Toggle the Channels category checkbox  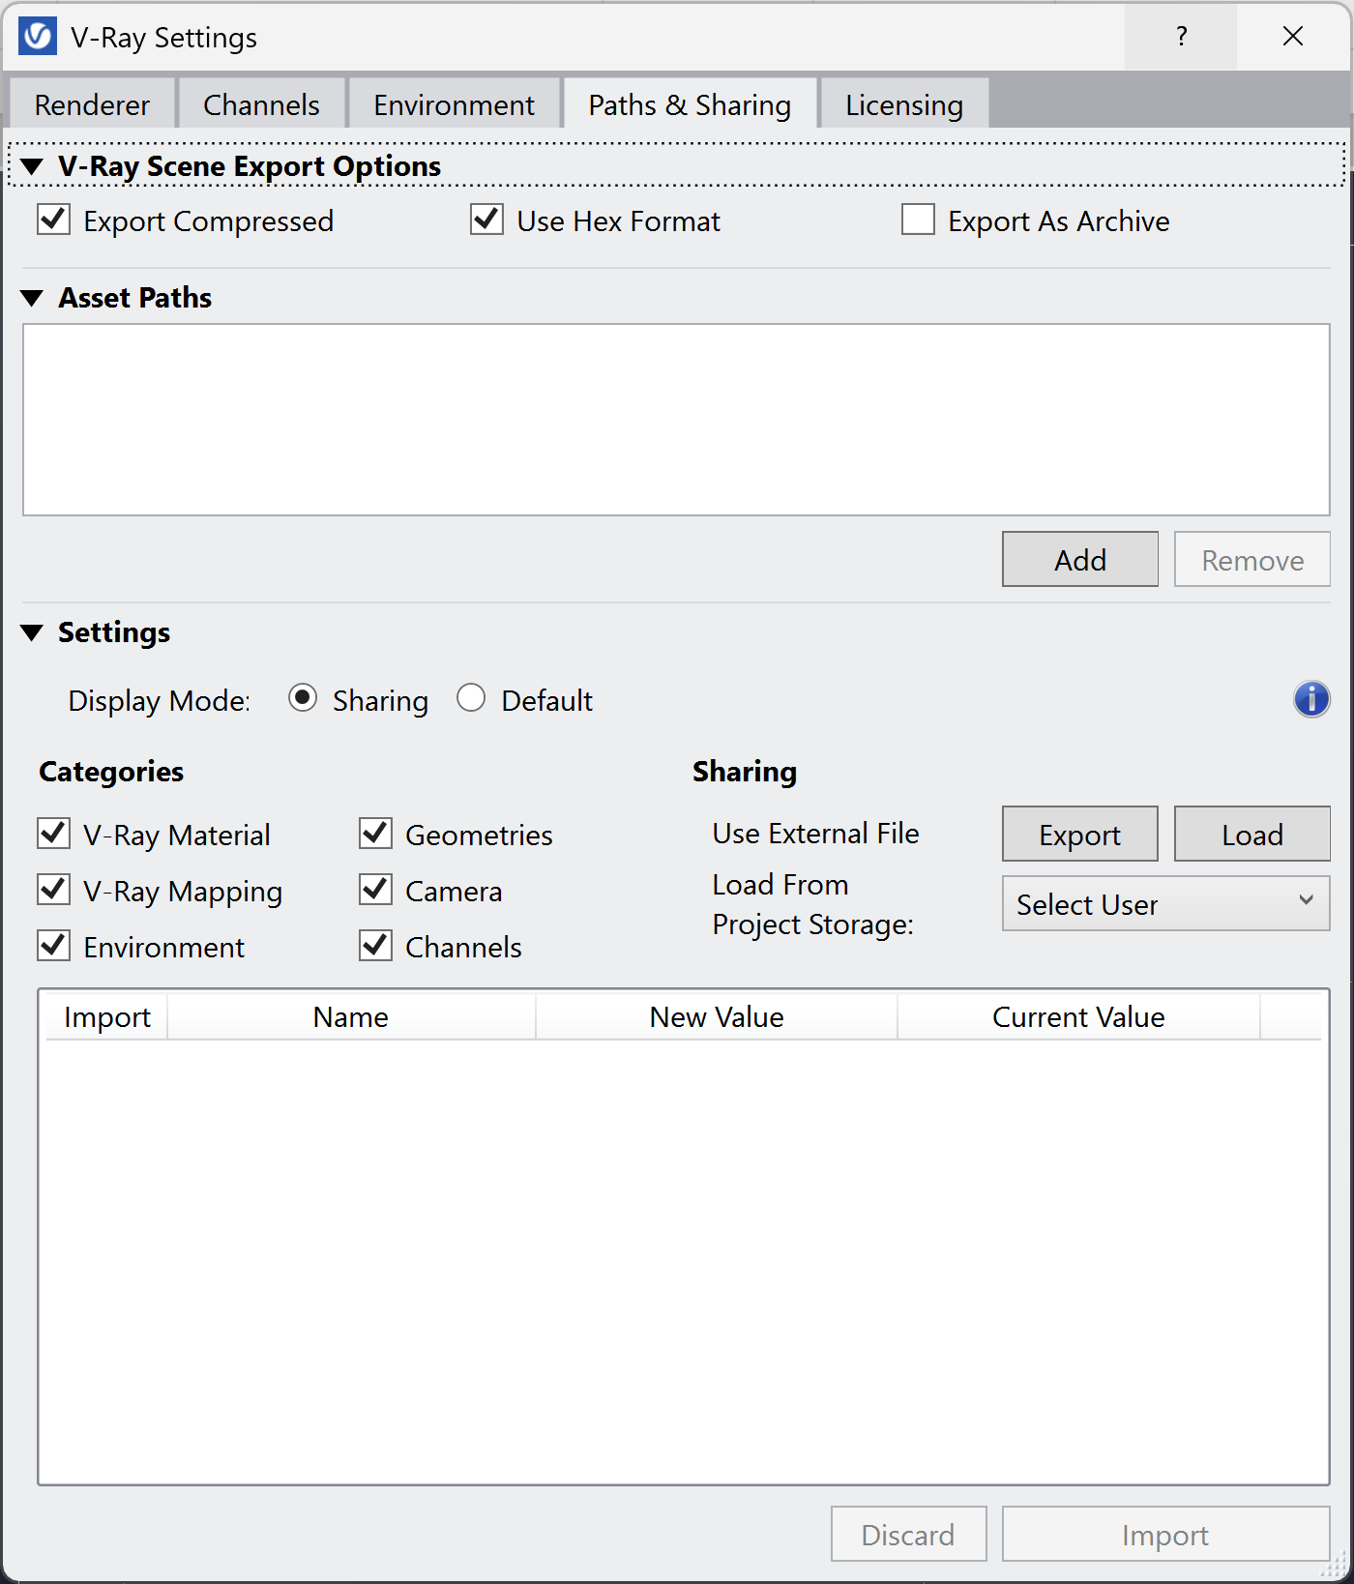pos(375,946)
